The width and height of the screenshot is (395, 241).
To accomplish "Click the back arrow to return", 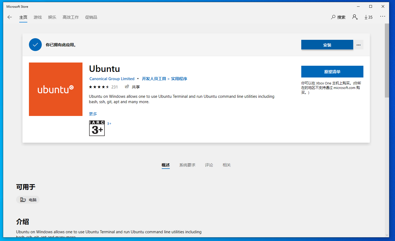I will pos(10,17).
